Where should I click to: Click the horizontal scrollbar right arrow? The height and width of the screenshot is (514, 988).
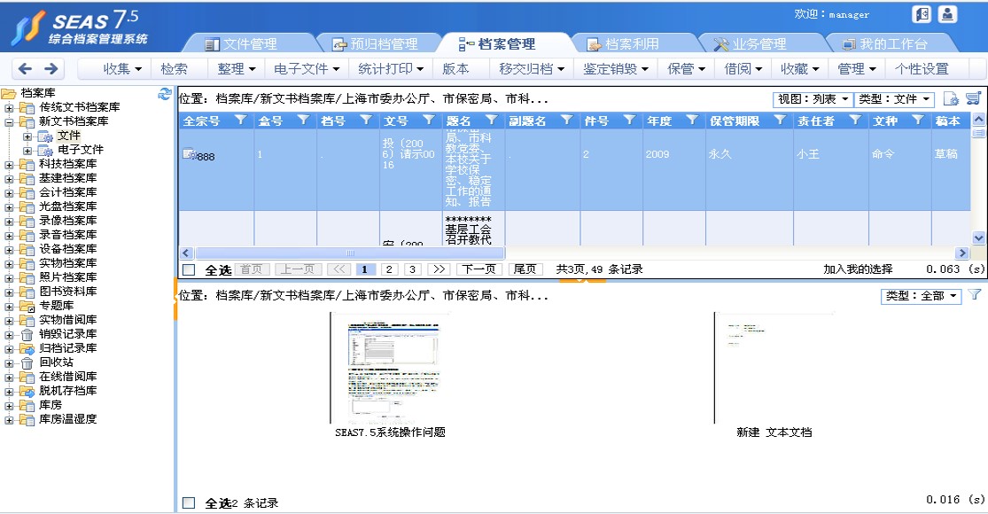coord(961,253)
